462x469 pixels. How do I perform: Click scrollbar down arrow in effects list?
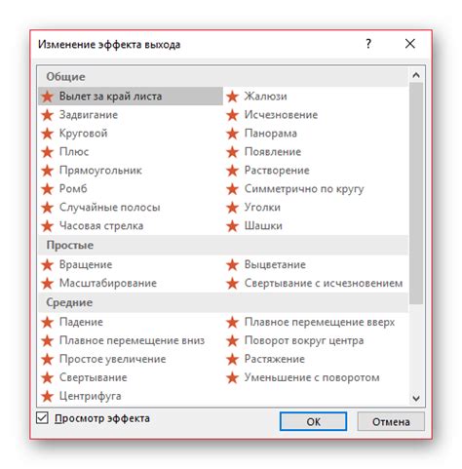pos(416,398)
